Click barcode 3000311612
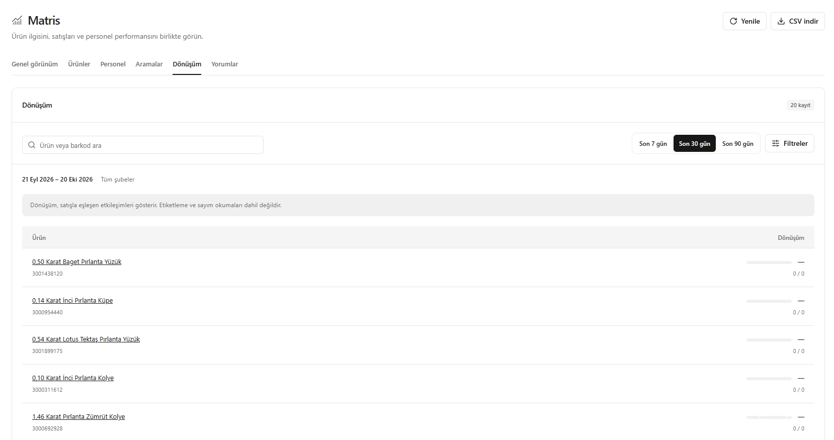Screen dimensions: 834x440 [x=47, y=390]
